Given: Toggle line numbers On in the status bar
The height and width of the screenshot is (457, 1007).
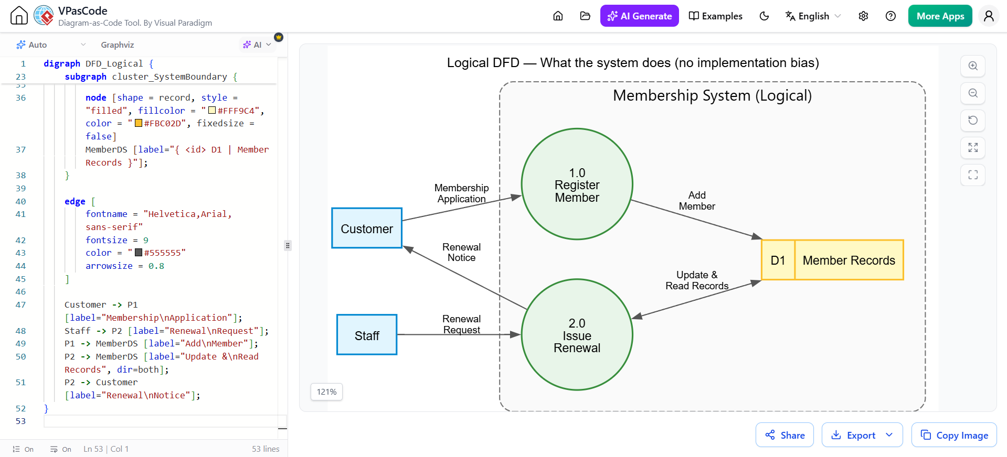Looking at the screenshot, I should click(x=23, y=449).
